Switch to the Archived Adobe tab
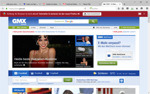 (x=72, y=4)
